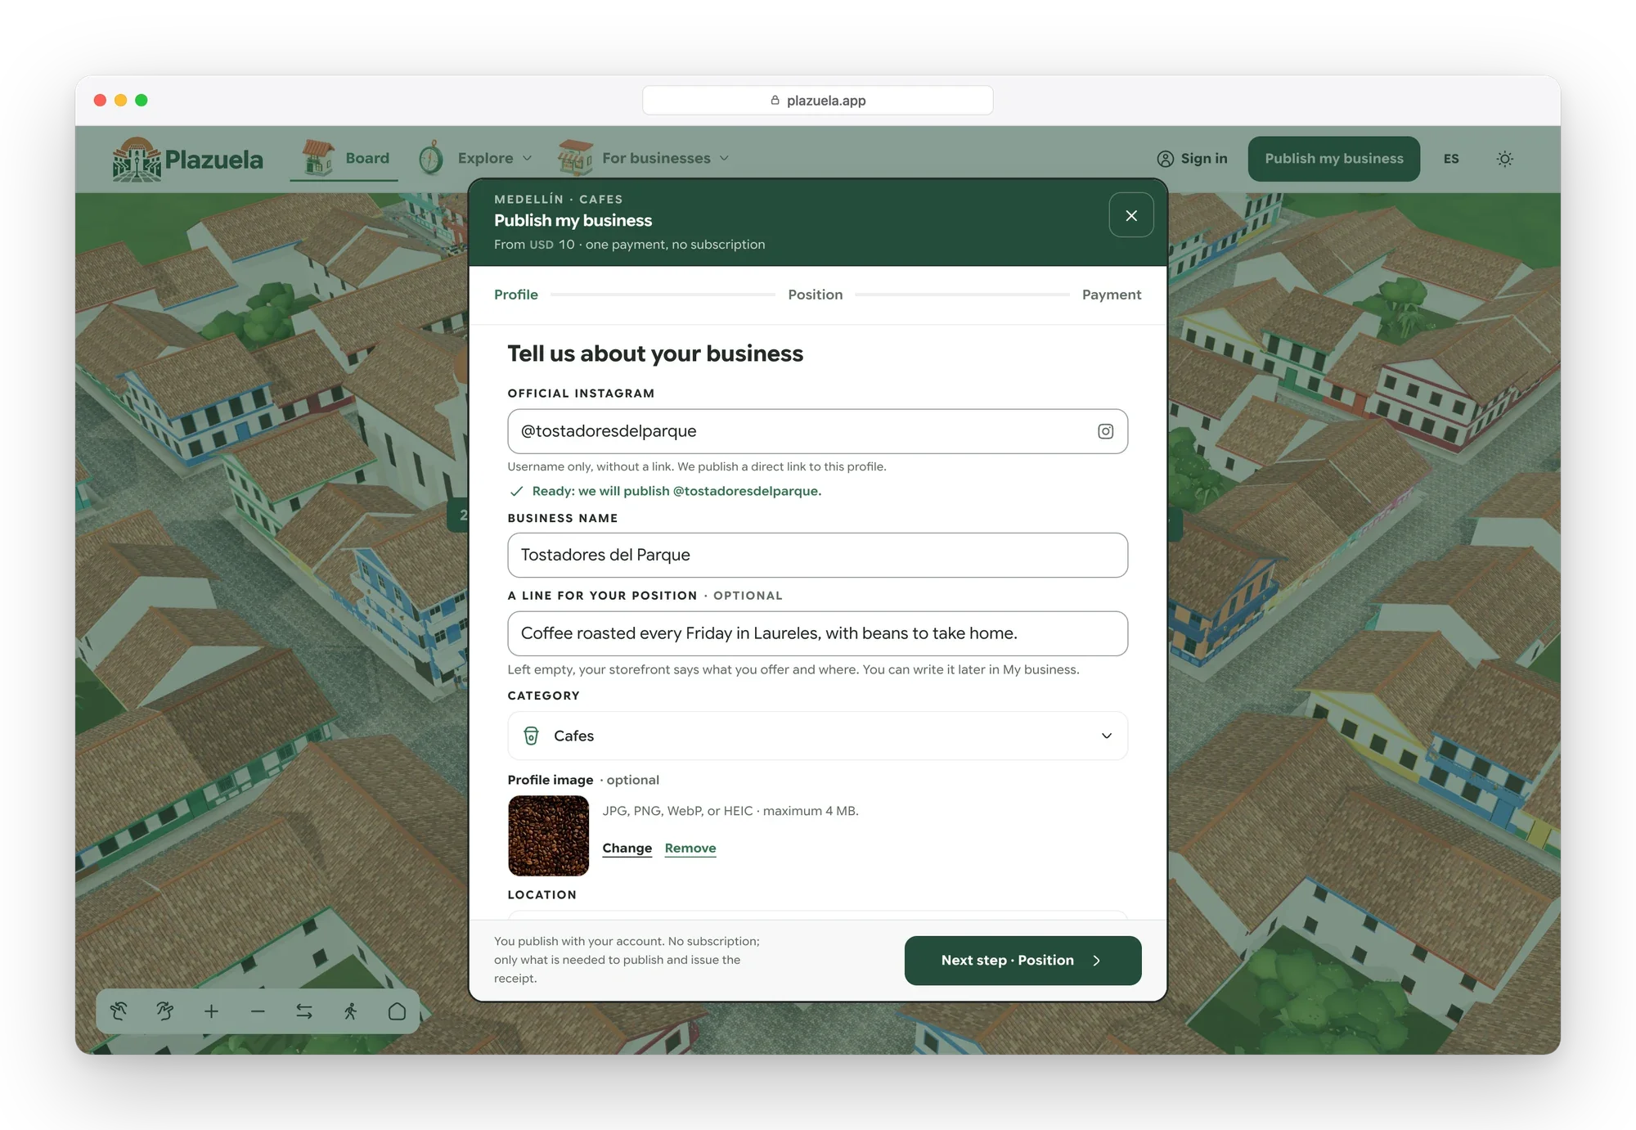Expand the For businesses menu

click(x=665, y=158)
